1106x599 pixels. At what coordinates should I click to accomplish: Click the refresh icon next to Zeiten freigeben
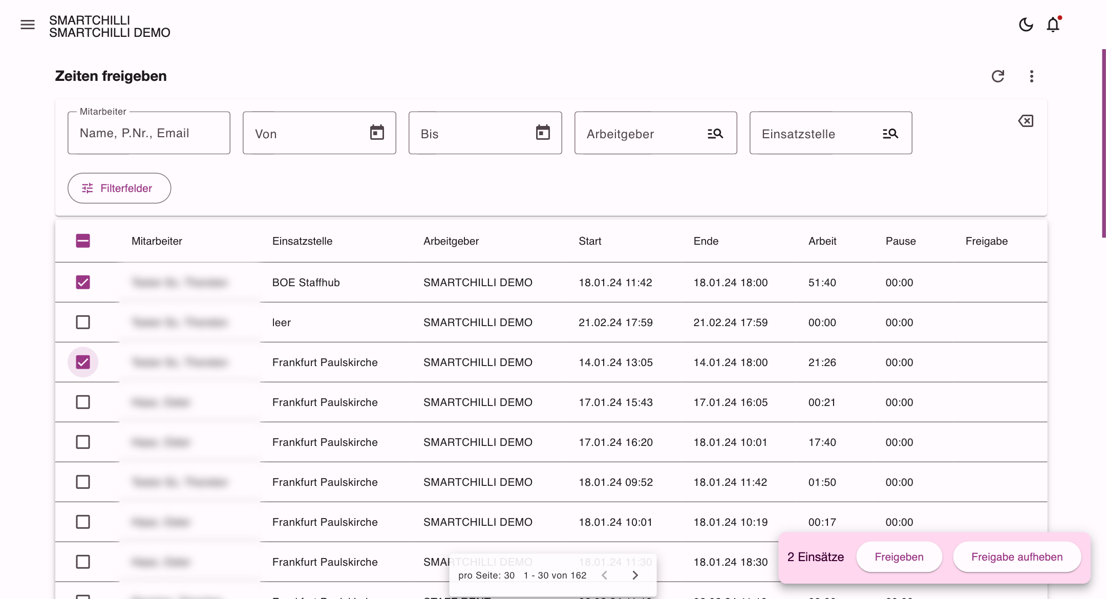[x=998, y=76]
